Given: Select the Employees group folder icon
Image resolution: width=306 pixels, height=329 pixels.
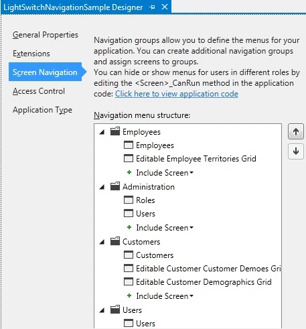Looking at the screenshot, I should (x=115, y=131).
